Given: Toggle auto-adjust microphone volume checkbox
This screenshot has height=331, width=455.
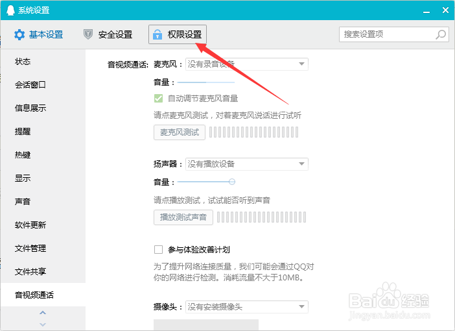Looking at the screenshot, I should coord(158,99).
